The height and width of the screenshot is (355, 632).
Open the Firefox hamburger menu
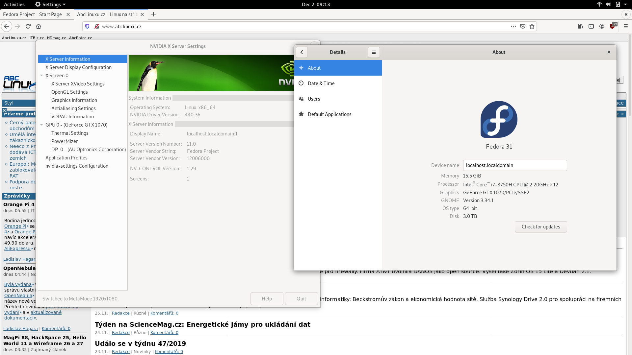[x=626, y=26]
